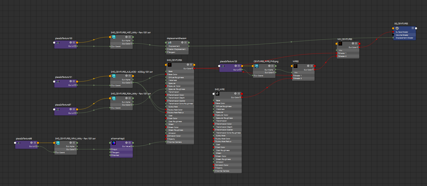Select the place2dTexture101 node icon
The width and height of the screenshot is (427, 186).
tap(58, 81)
